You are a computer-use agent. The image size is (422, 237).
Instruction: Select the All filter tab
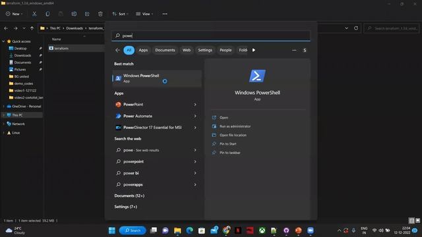[129, 50]
